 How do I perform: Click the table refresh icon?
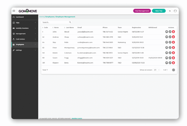click(173, 70)
